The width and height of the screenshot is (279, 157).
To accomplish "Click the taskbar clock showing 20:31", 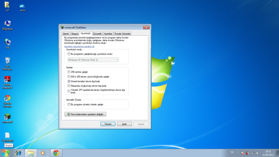I will [268, 153].
